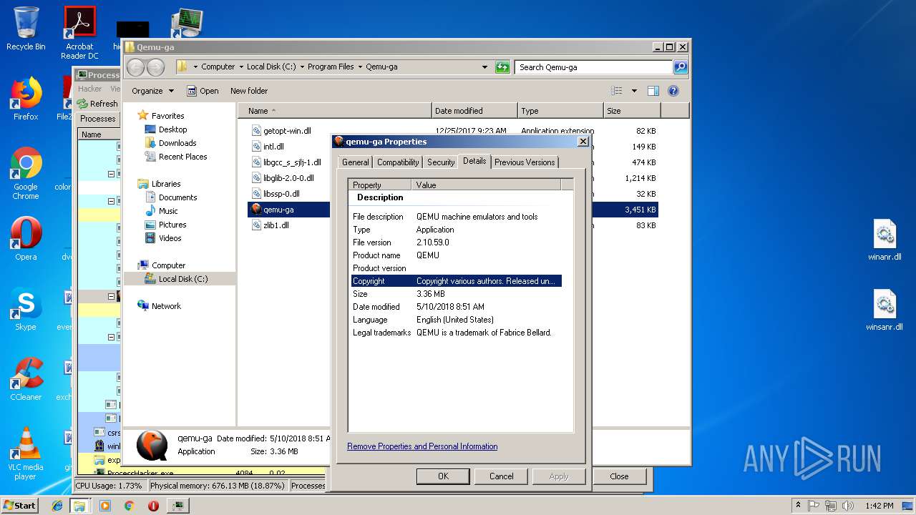Viewport: 916px width, 515px height.
Task: Switch to the Security tab
Action: (x=441, y=162)
